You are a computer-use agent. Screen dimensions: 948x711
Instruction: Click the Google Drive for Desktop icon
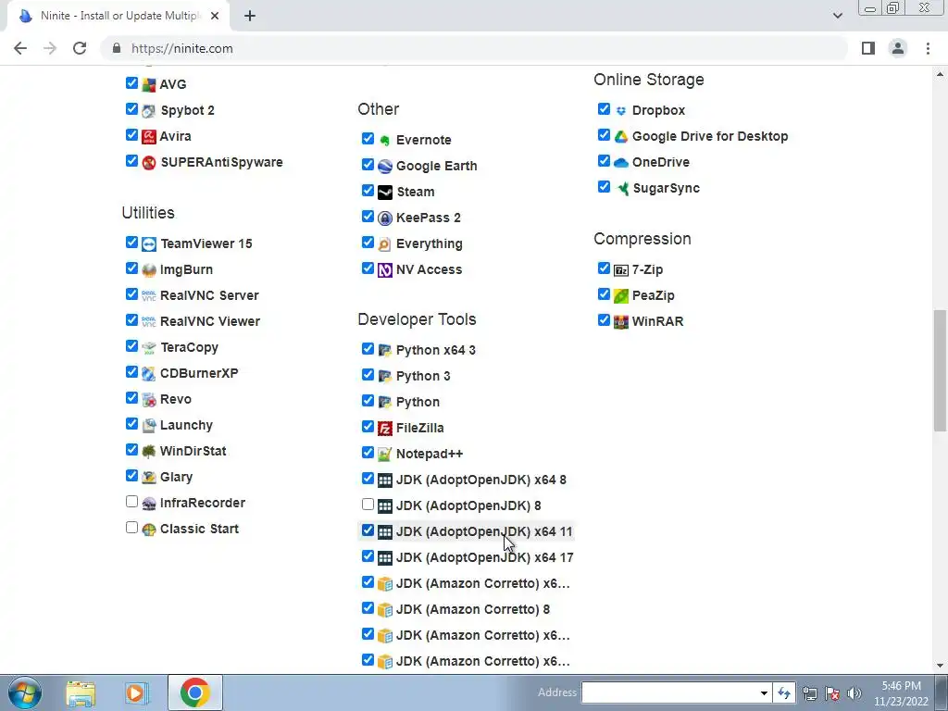[621, 137]
